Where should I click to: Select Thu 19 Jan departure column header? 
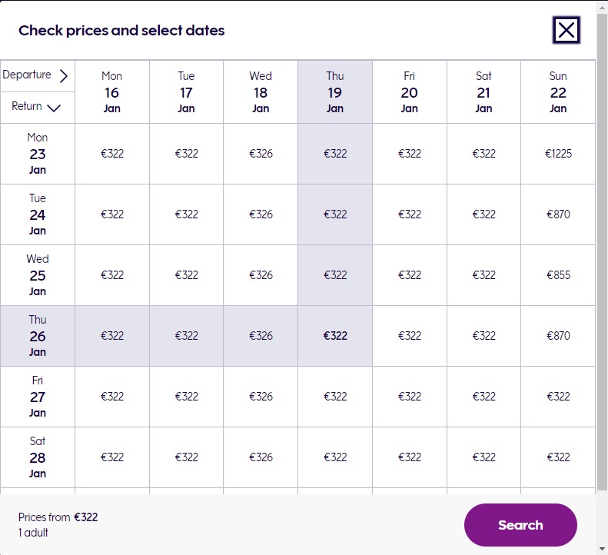click(335, 92)
